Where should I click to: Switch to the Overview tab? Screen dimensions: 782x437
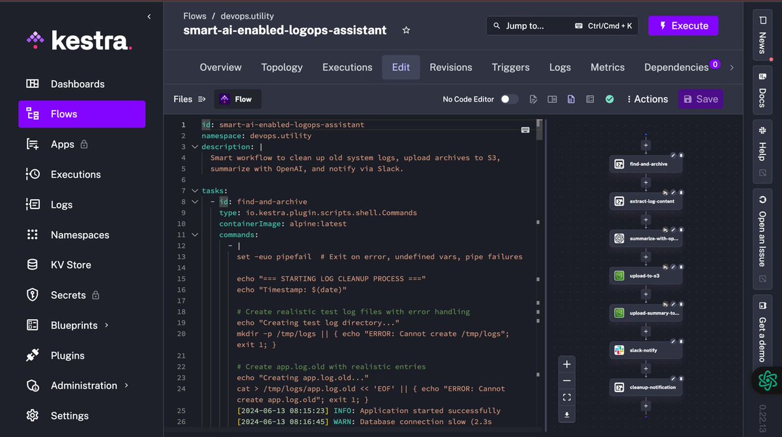coord(220,67)
